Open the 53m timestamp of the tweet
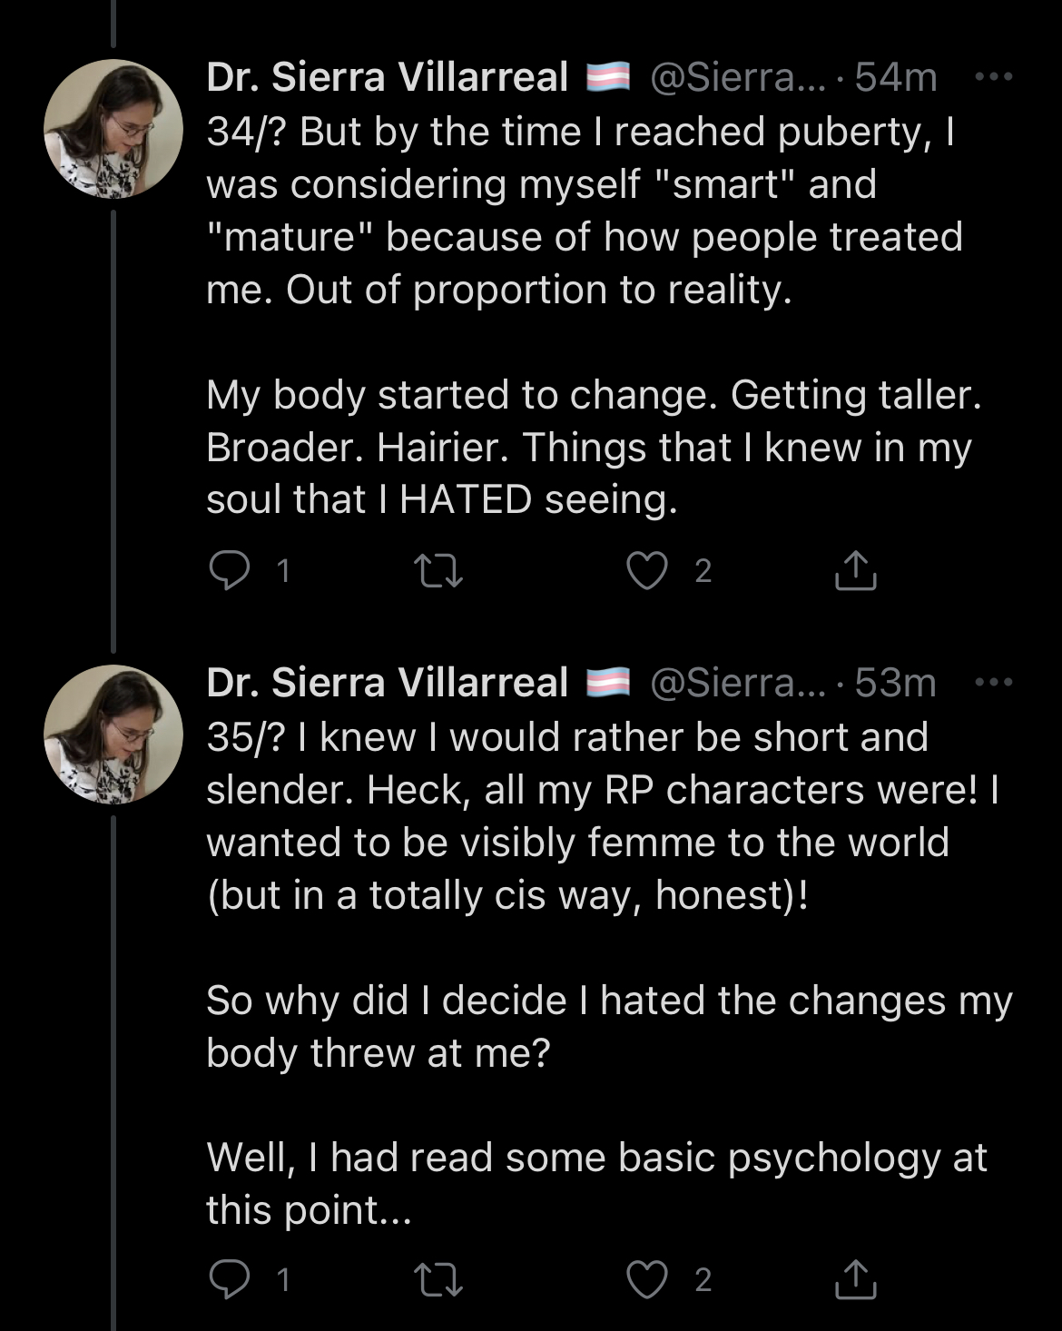Viewport: 1062px width, 1331px height. click(895, 683)
